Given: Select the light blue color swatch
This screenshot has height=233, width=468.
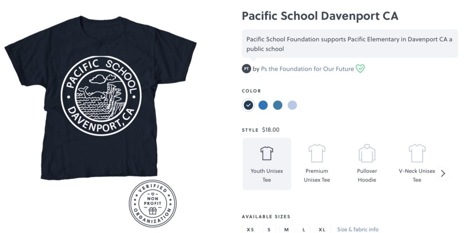Looking at the screenshot, I should click(x=292, y=105).
